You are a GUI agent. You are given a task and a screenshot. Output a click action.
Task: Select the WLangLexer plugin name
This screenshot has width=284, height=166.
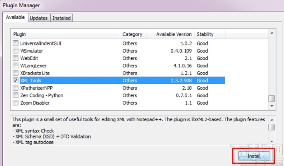point(33,66)
